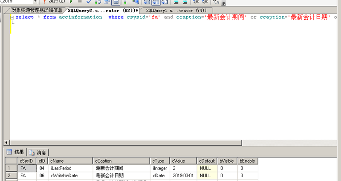Click the NULL cDefault cell in row 2

click(x=207, y=175)
